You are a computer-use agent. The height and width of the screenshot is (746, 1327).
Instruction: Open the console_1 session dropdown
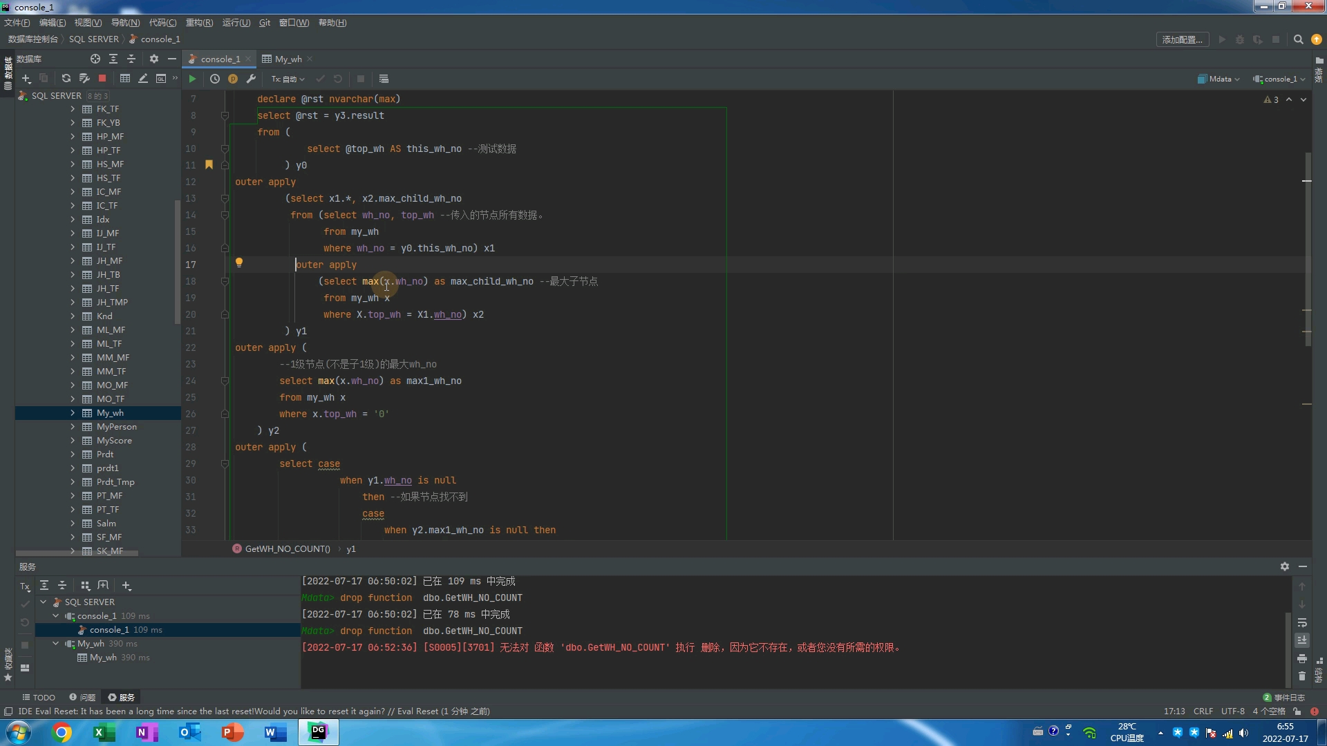[x=1279, y=79]
